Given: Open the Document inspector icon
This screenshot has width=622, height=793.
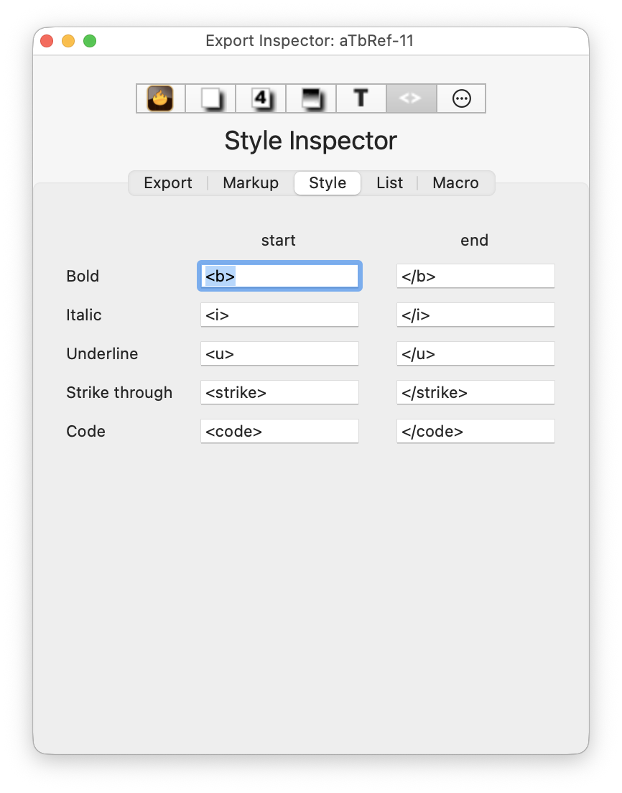Looking at the screenshot, I should [x=210, y=98].
